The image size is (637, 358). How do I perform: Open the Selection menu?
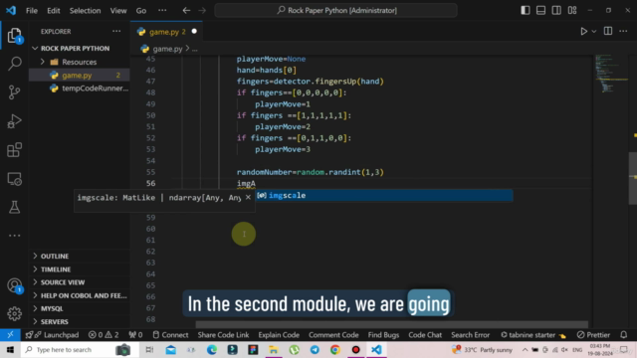pyautogui.click(x=85, y=11)
